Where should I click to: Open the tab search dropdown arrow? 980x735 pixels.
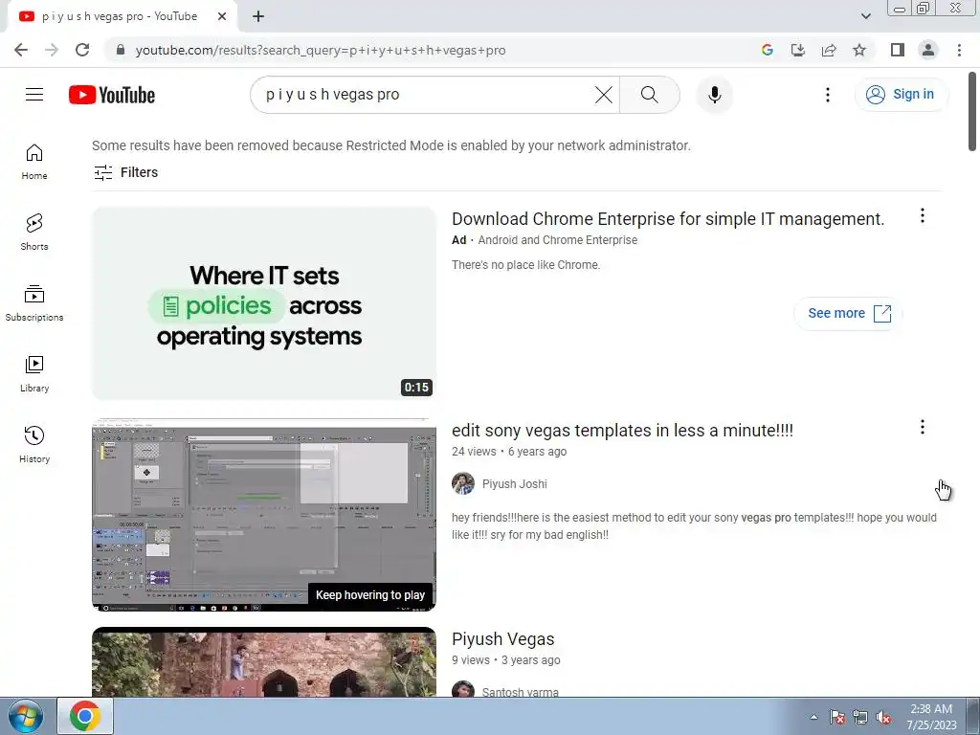[x=865, y=16]
